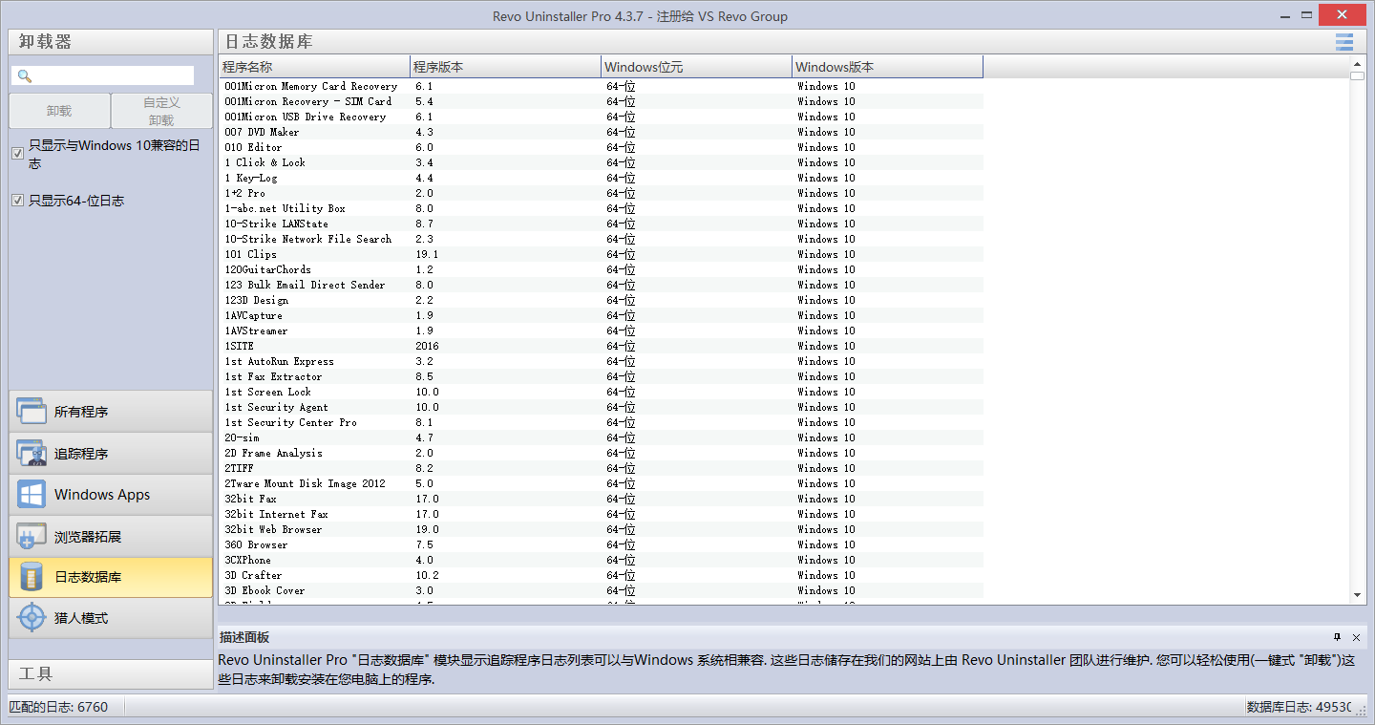The height and width of the screenshot is (725, 1375).
Task: Select the 1st Screen Lock row
Action: (x=602, y=392)
